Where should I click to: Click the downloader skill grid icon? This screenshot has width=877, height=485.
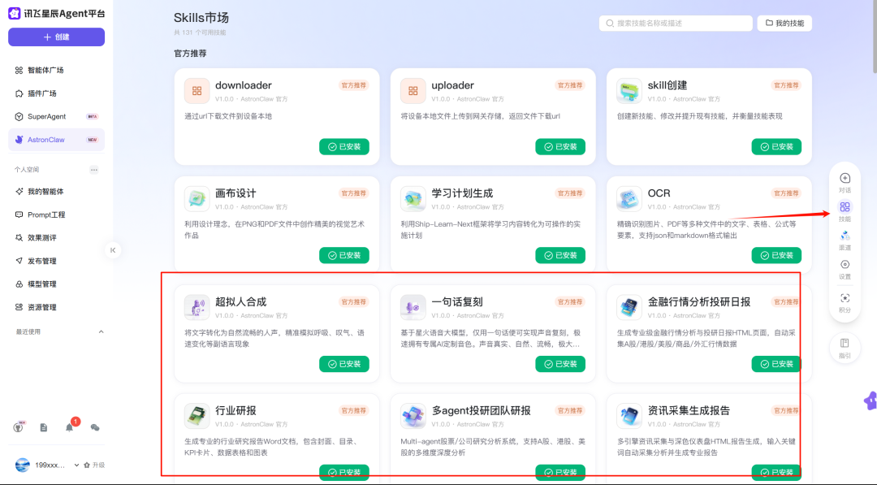pos(197,89)
